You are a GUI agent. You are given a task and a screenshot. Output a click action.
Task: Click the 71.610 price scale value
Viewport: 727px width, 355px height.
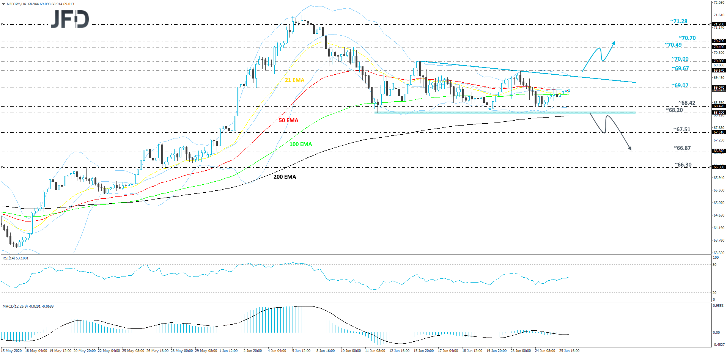coord(719,15)
